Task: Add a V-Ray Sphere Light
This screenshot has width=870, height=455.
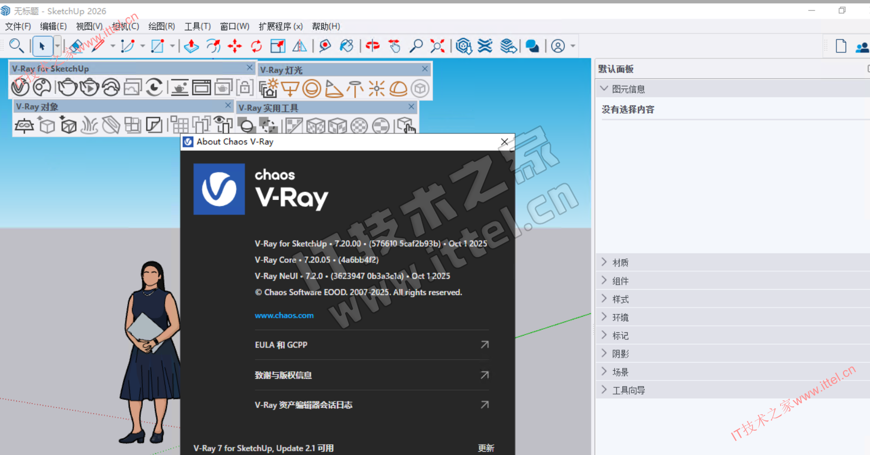Action: pyautogui.click(x=312, y=89)
